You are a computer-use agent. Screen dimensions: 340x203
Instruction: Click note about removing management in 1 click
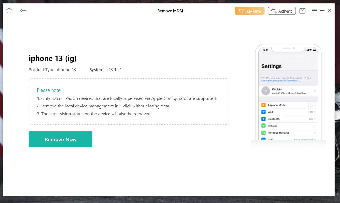pos(104,106)
